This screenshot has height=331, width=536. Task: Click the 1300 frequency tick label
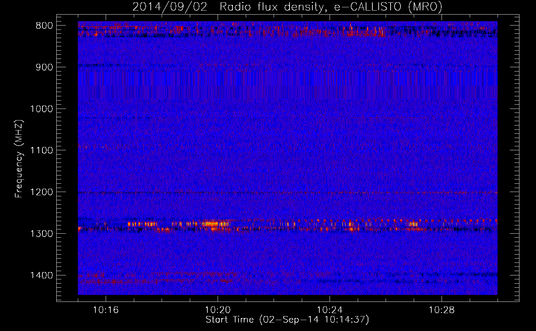(42, 234)
